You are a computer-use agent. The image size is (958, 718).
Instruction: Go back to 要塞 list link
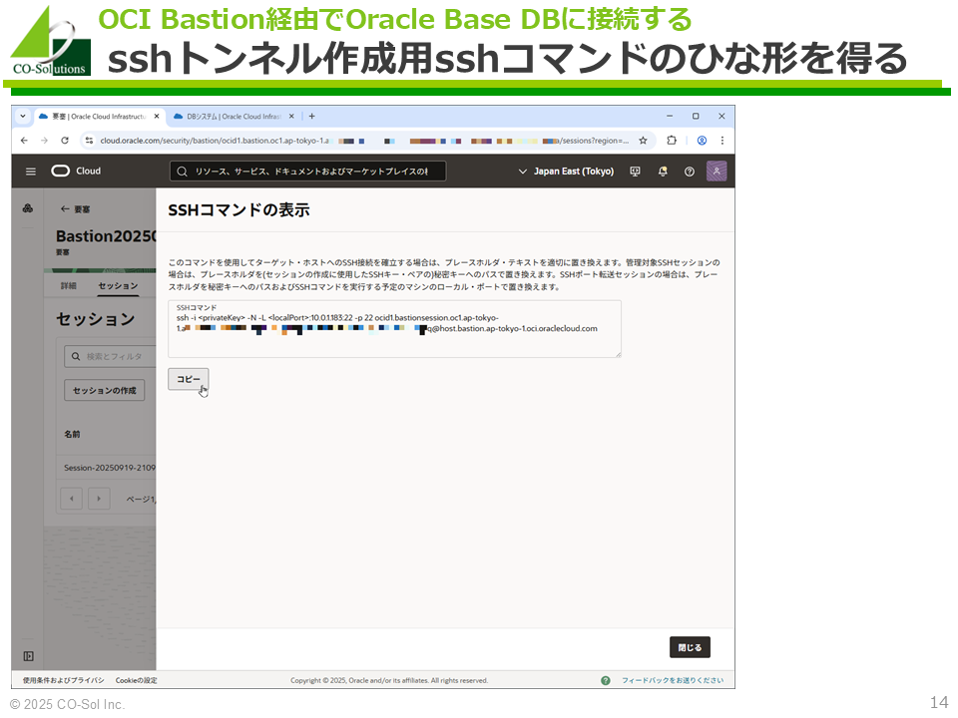(75, 209)
